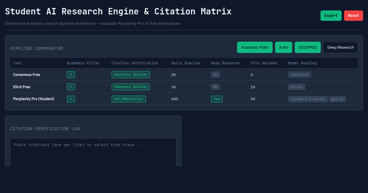Click the Yes deep research badge
Screen dimensions: 368x193
[217, 99]
